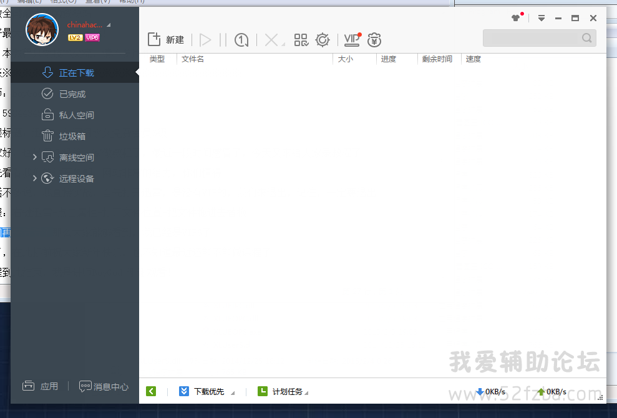Viewport: 617px width, 418px height.
Task: Click the search input field
Action: (x=532, y=38)
